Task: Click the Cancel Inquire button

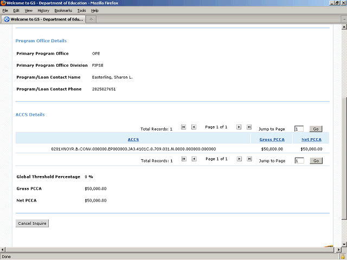Action: tap(32, 223)
